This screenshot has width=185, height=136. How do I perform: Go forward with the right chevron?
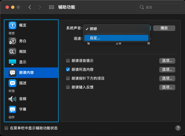[x=40, y=7]
